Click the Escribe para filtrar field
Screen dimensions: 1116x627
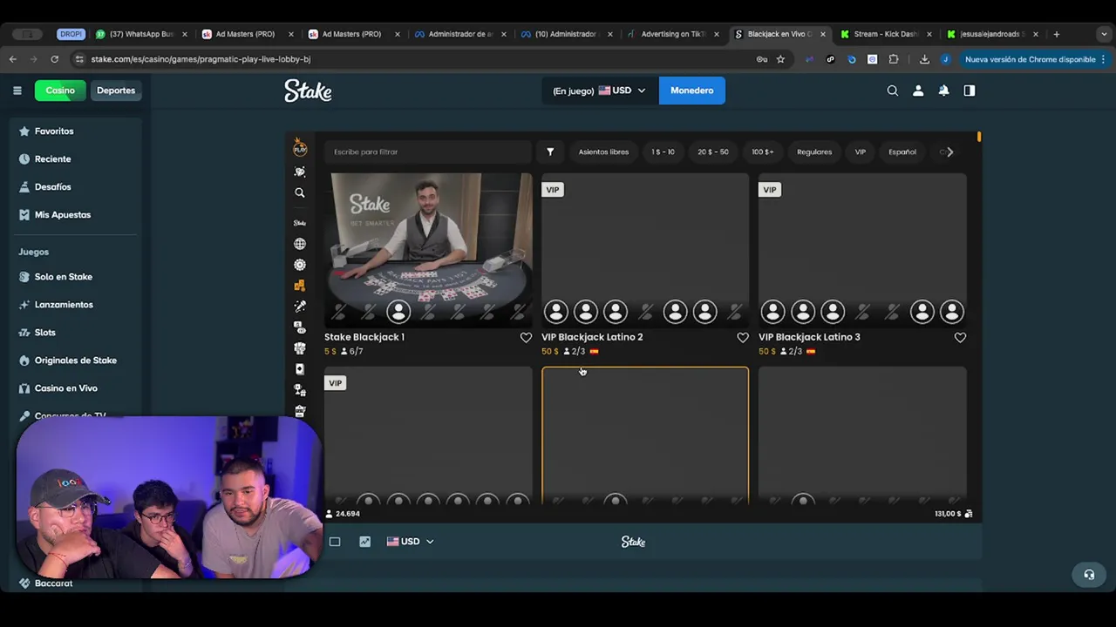pyautogui.click(x=429, y=152)
